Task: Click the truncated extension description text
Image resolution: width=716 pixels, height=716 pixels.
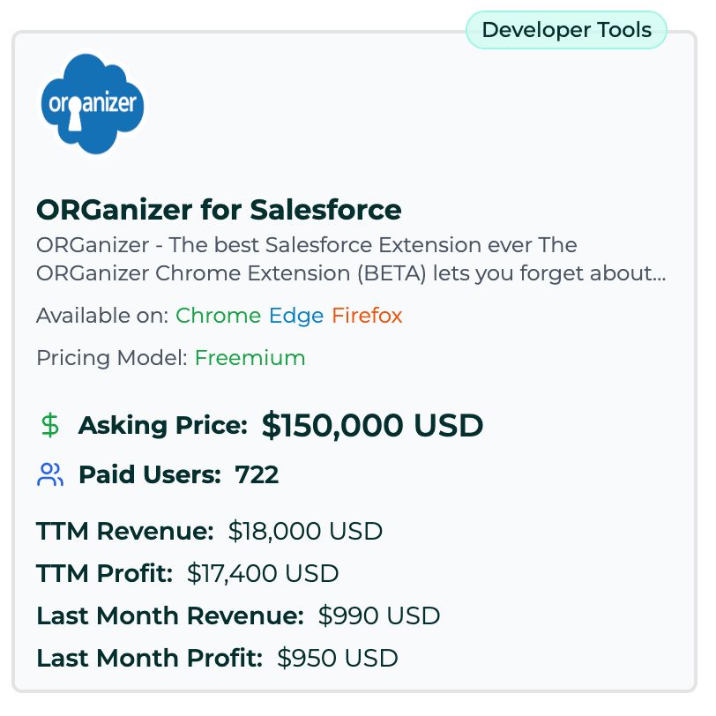Action: coord(351,259)
